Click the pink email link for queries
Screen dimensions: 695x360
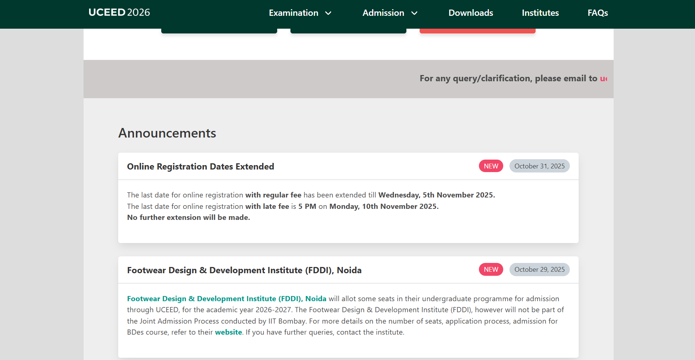click(x=604, y=79)
